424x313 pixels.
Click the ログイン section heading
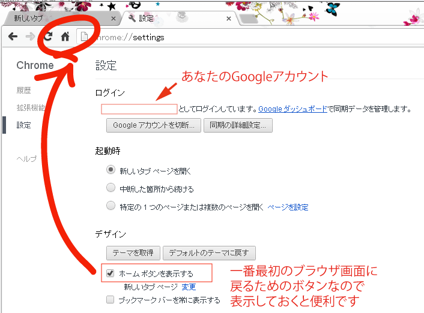(x=110, y=93)
